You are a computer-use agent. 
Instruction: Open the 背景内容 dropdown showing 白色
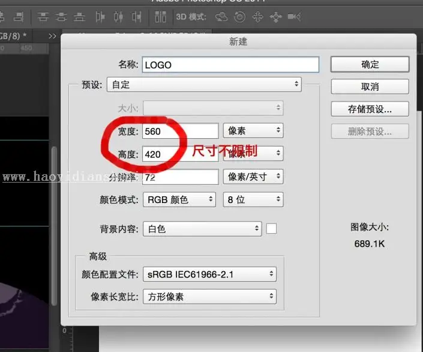202,229
